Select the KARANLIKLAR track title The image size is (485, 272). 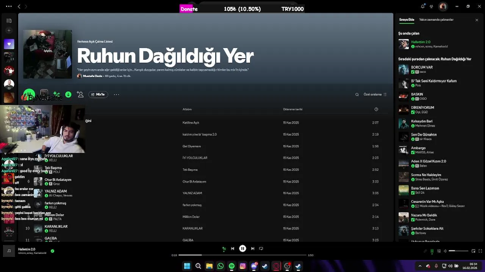[56, 227]
